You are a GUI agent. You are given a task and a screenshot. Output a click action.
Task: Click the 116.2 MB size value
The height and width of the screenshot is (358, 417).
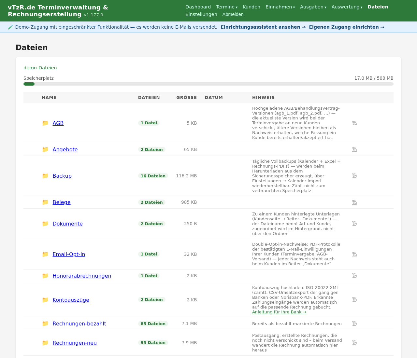point(186,176)
